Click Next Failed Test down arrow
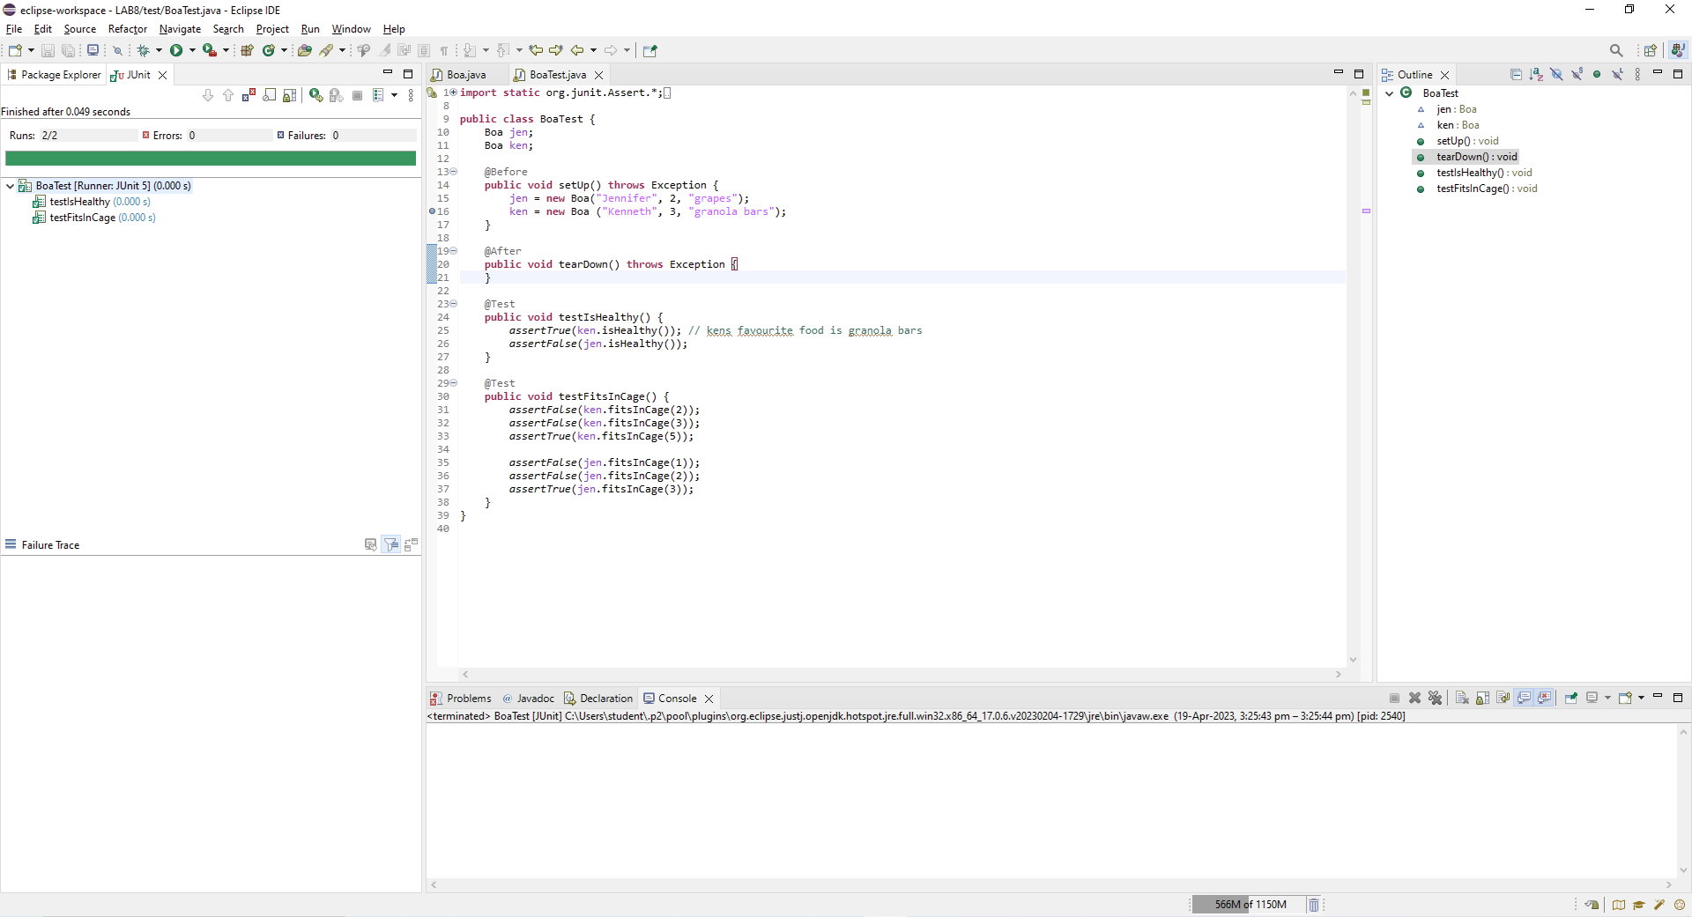Viewport: 1692px width, 917px height. pos(208,95)
